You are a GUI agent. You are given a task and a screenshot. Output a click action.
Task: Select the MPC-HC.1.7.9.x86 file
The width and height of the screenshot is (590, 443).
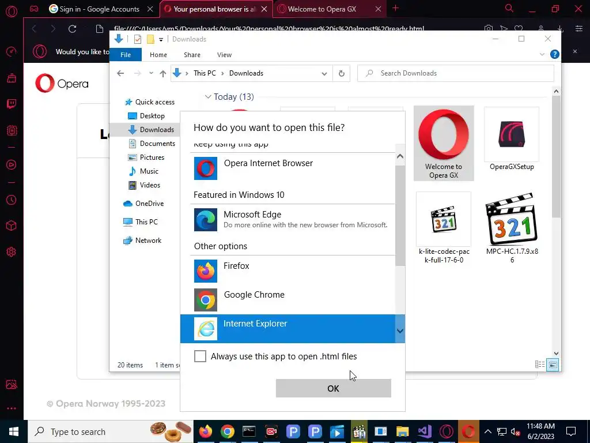tap(512, 228)
